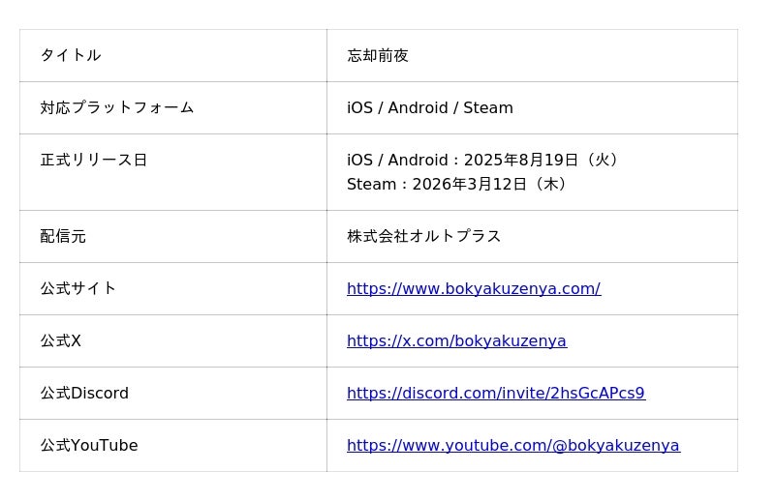Viewport: 775px width, 501px height.
Task: Click the タイトル label cell
Action: click(x=173, y=55)
